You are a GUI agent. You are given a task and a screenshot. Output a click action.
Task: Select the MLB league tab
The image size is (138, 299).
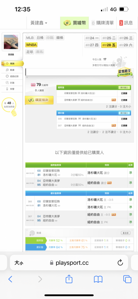(30, 38)
